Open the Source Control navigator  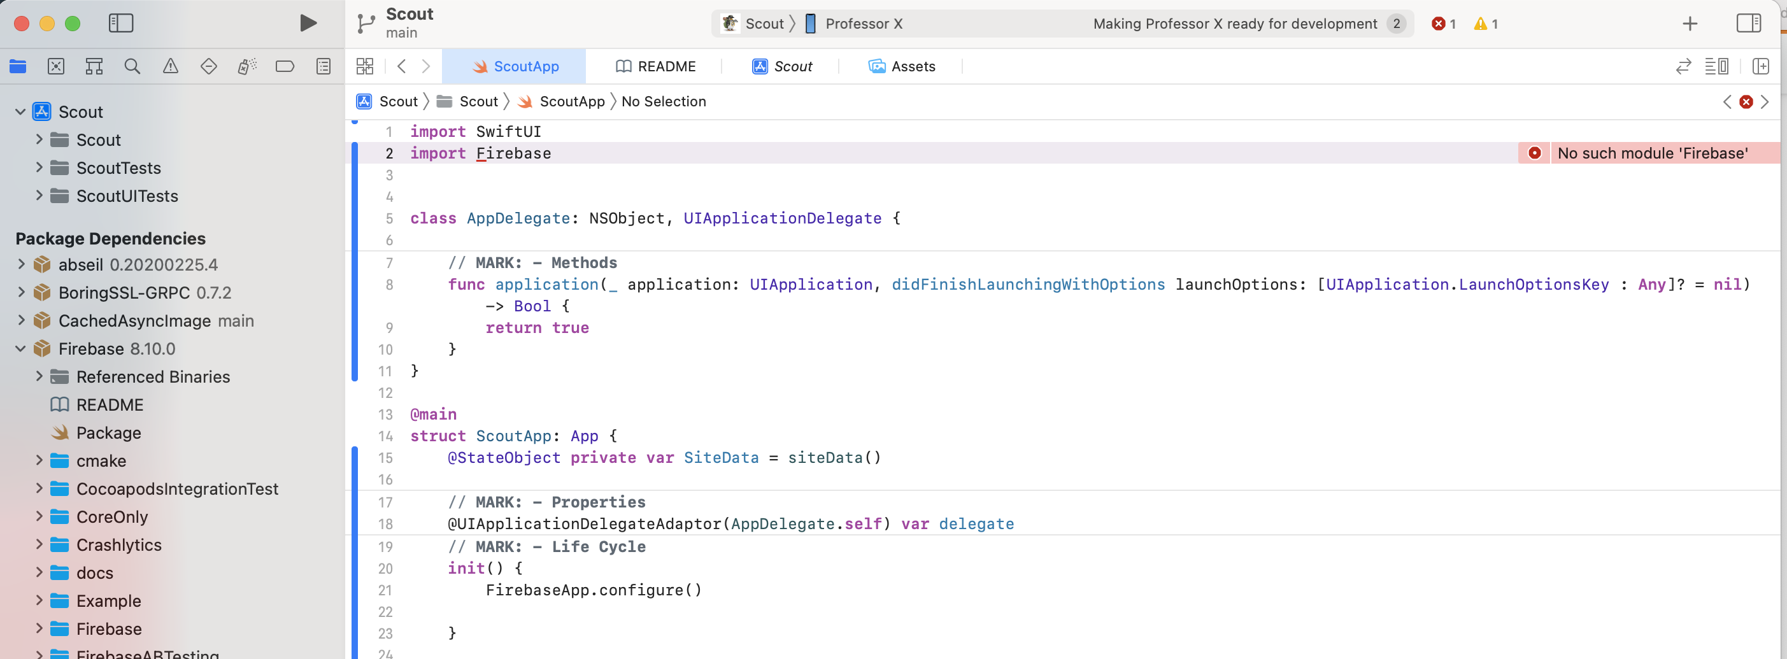point(56,67)
